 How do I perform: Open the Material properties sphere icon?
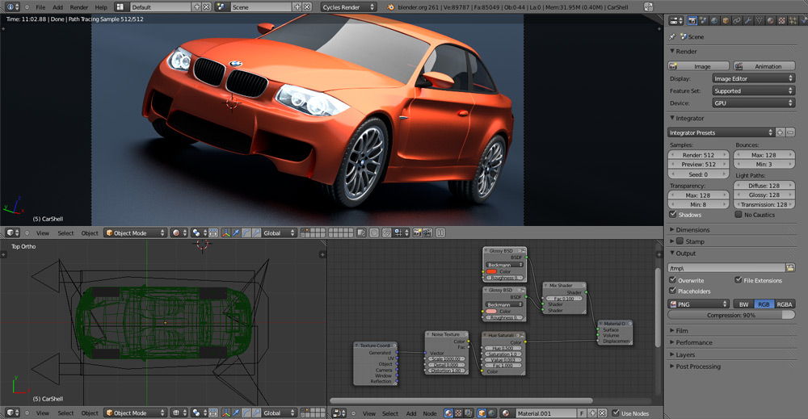click(x=770, y=20)
